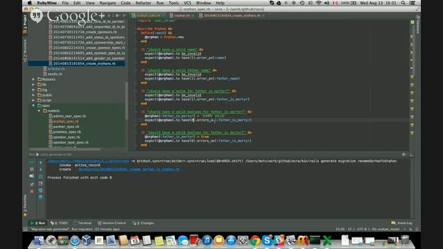
Task: Open the Navigate menu
Action: pyautogui.click(x=108, y=3)
